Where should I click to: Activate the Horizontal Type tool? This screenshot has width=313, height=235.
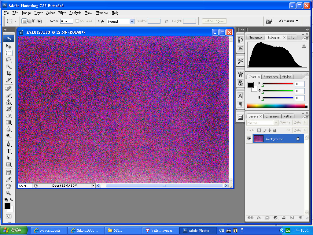[9, 151]
